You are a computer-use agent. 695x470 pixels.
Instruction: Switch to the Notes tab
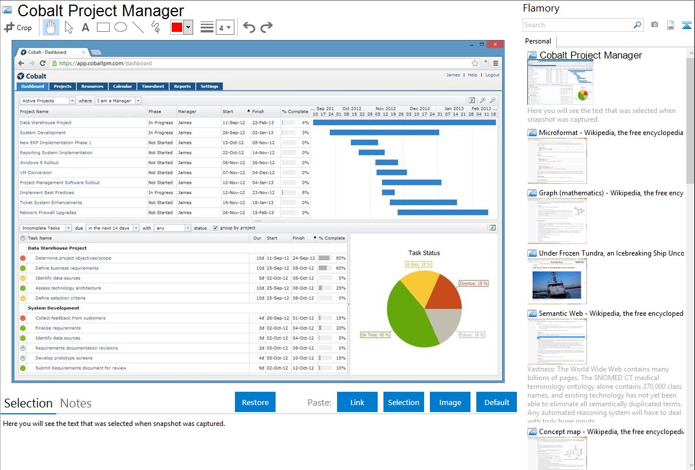coord(76,403)
